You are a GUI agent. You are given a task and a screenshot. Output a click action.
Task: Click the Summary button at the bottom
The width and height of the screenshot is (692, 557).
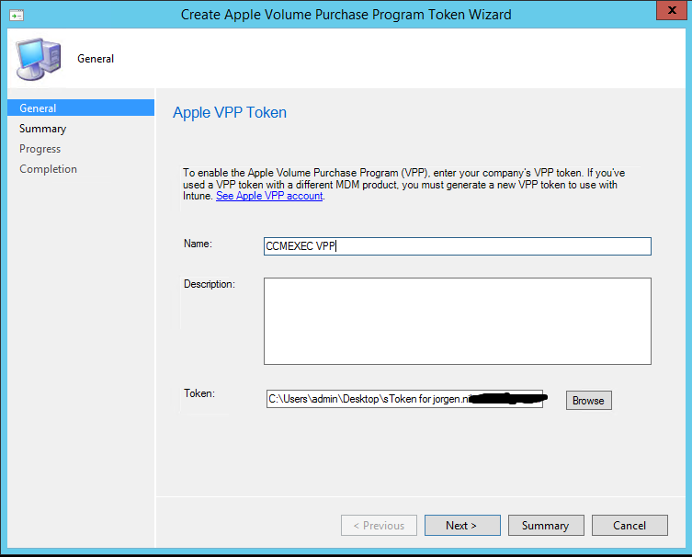545,526
